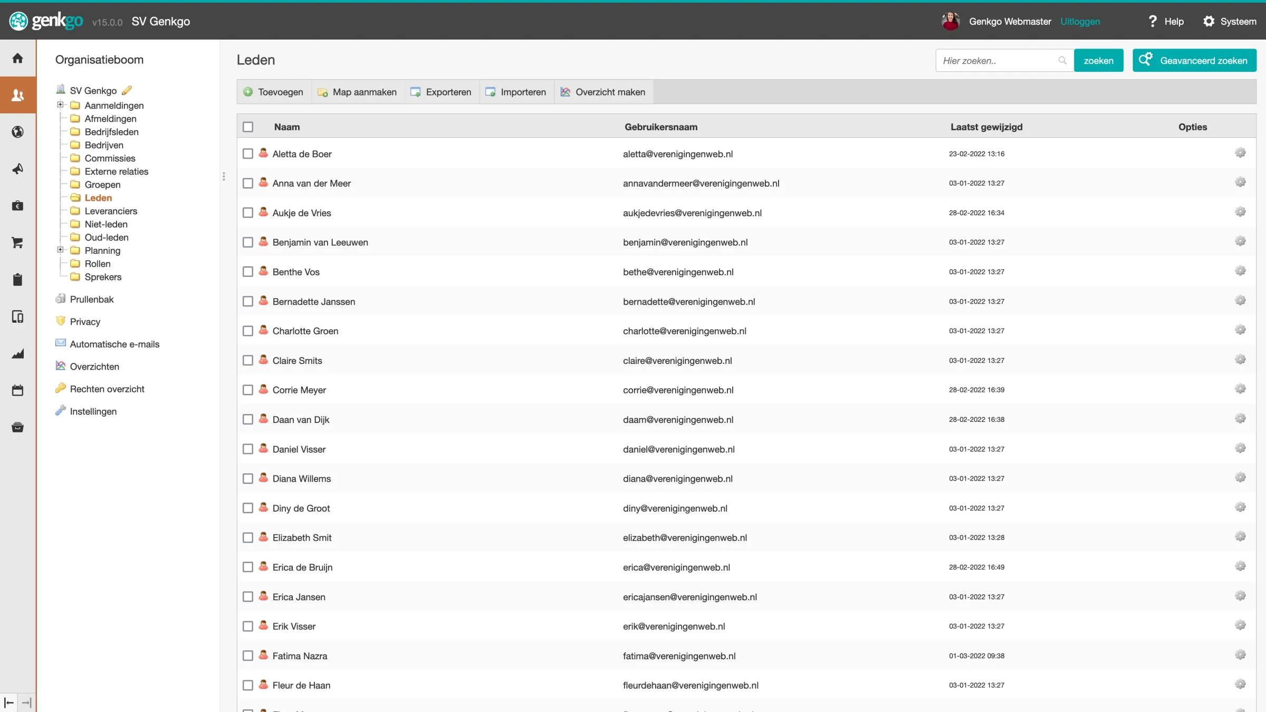Focus the Hier zoeken search field
Viewport: 1266px width, 712px height.
[x=998, y=61]
